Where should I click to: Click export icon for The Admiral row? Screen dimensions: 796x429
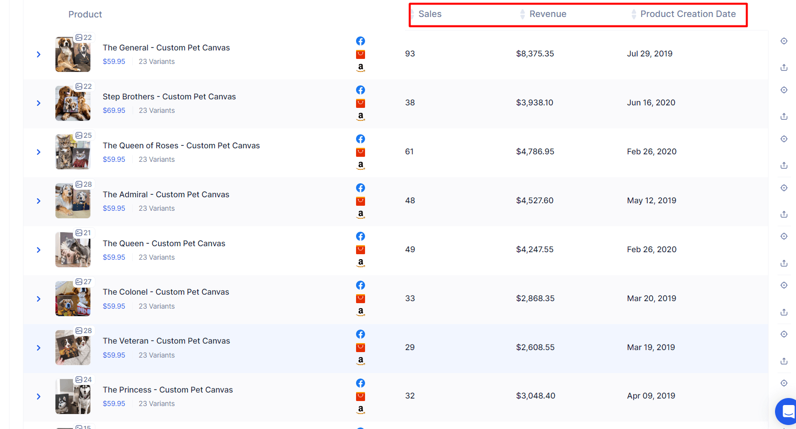pos(784,214)
